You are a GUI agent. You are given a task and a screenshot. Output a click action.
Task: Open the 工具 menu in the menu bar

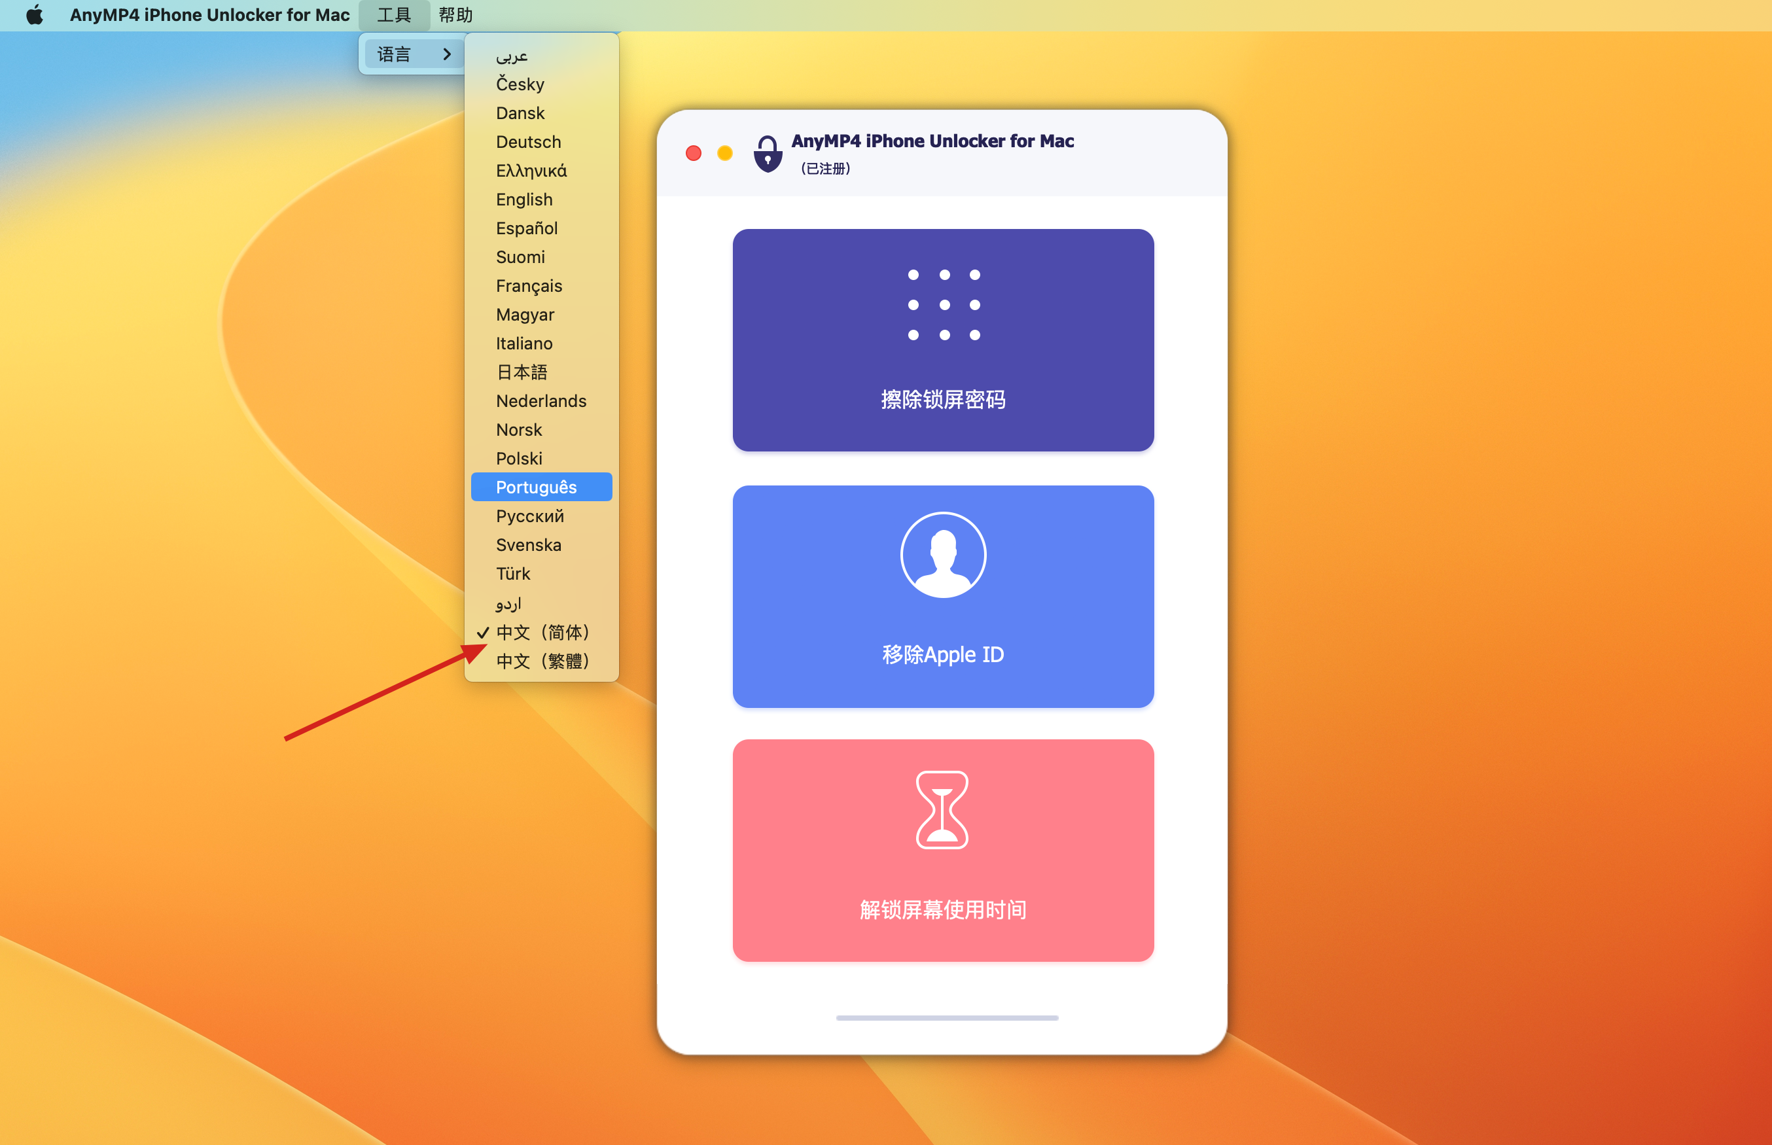(394, 15)
